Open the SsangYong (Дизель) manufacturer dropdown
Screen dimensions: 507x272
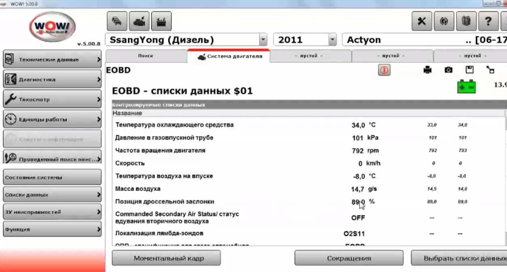point(263,40)
